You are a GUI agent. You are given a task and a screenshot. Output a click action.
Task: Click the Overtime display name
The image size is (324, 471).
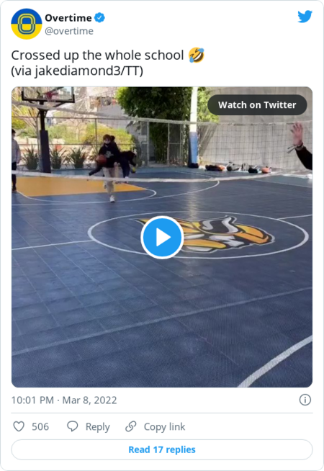68,18
